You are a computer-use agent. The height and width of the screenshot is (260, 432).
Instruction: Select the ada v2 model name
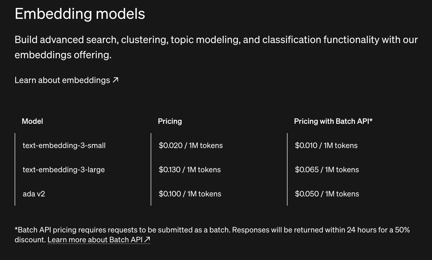34,194
